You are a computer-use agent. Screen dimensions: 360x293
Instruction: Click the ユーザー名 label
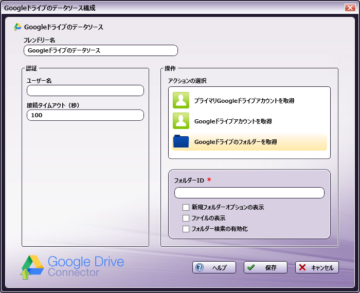(x=39, y=81)
